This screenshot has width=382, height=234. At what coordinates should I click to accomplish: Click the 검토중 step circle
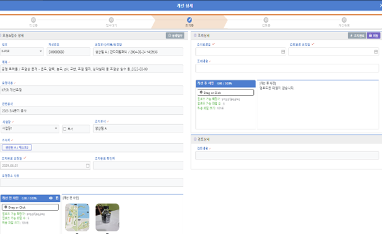(x=266, y=20)
